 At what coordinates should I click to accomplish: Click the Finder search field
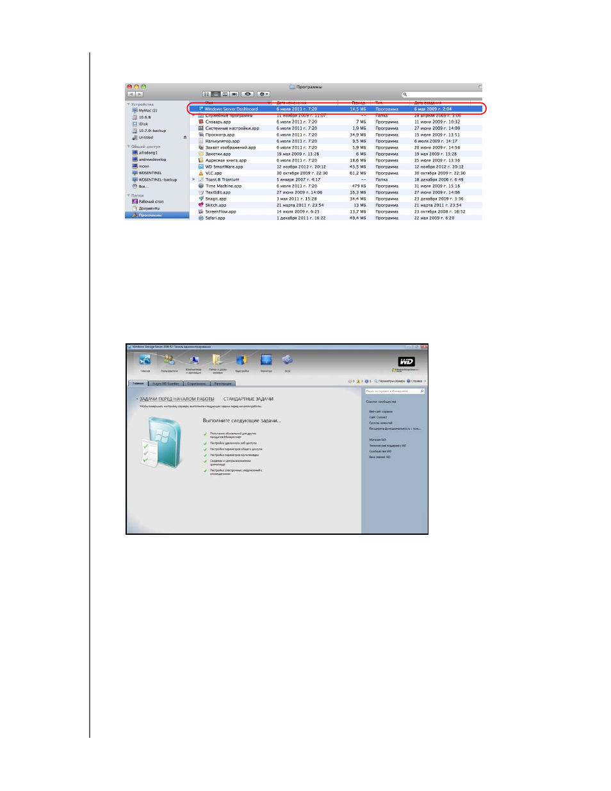click(441, 94)
